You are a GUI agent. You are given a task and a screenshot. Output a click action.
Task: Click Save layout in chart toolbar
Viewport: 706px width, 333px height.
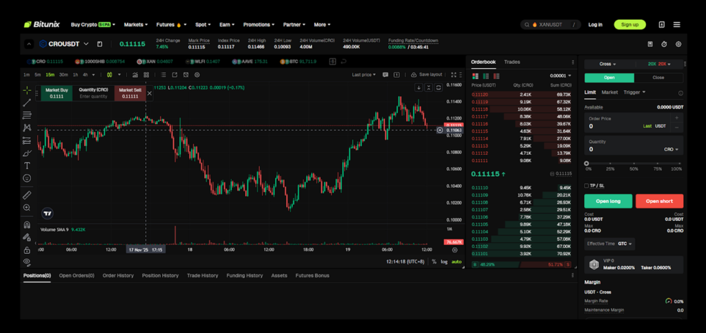pyautogui.click(x=427, y=74)
